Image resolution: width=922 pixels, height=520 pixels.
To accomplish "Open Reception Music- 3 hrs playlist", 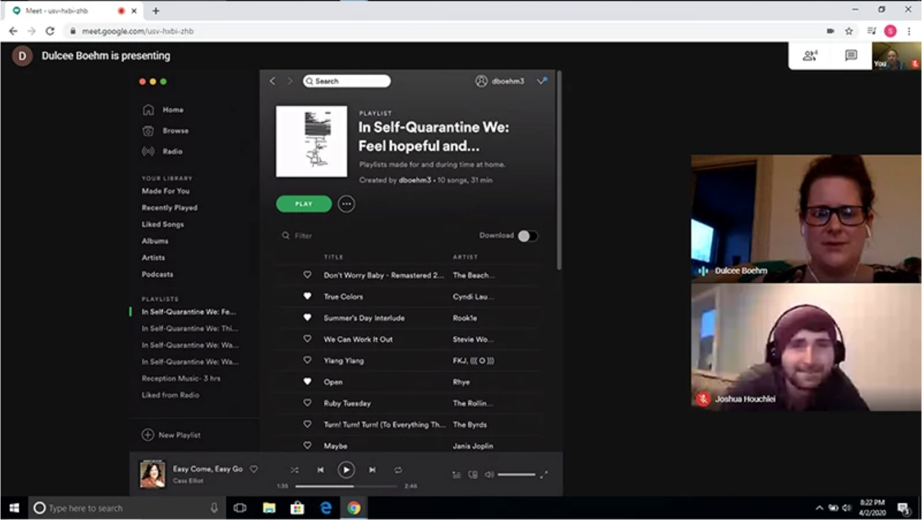I will (181, 379).
